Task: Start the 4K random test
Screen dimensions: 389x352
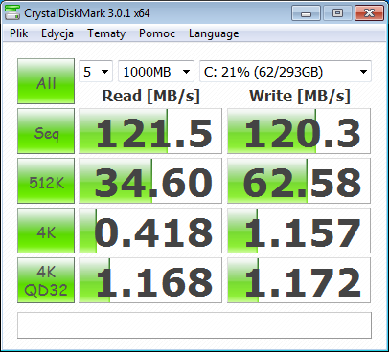Action: pyautogui.click(x=46, y=231)
